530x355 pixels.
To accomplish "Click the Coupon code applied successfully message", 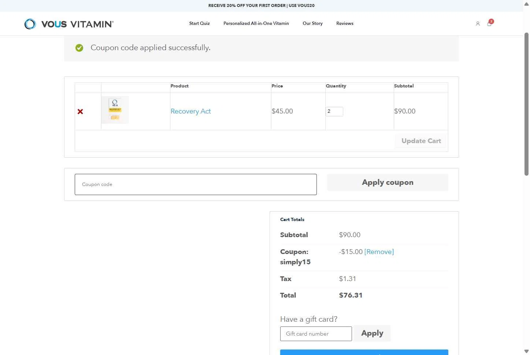I will (x=151, y=48).
